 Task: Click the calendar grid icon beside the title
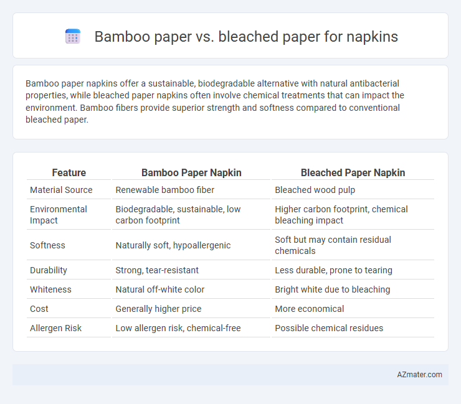pos(73,37)
